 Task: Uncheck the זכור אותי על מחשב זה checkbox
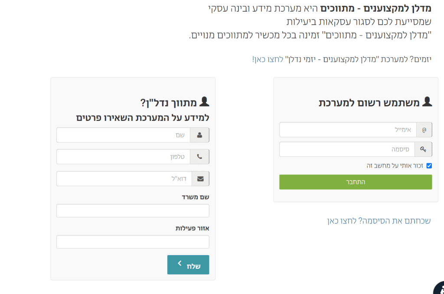tap(429, 165)
